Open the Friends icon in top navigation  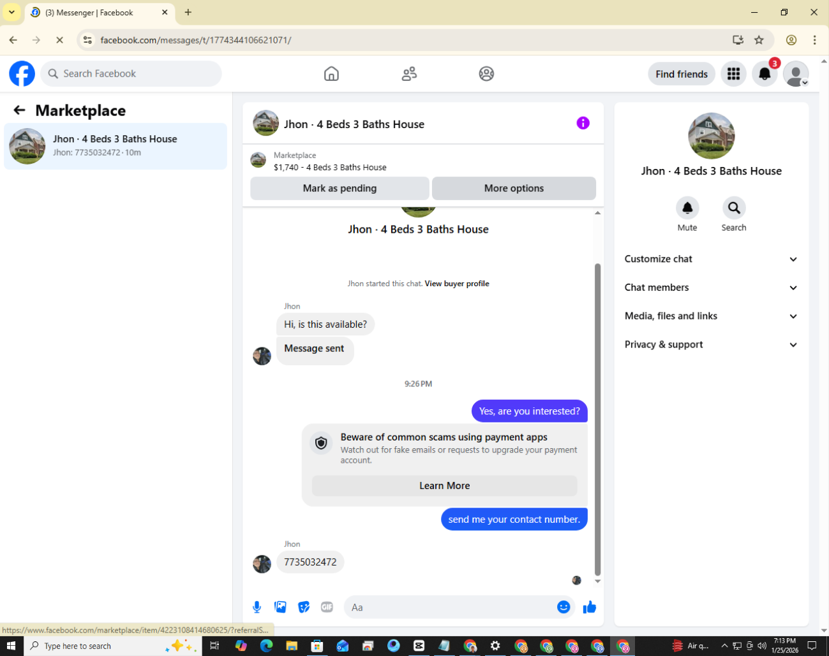click(409, 74)
